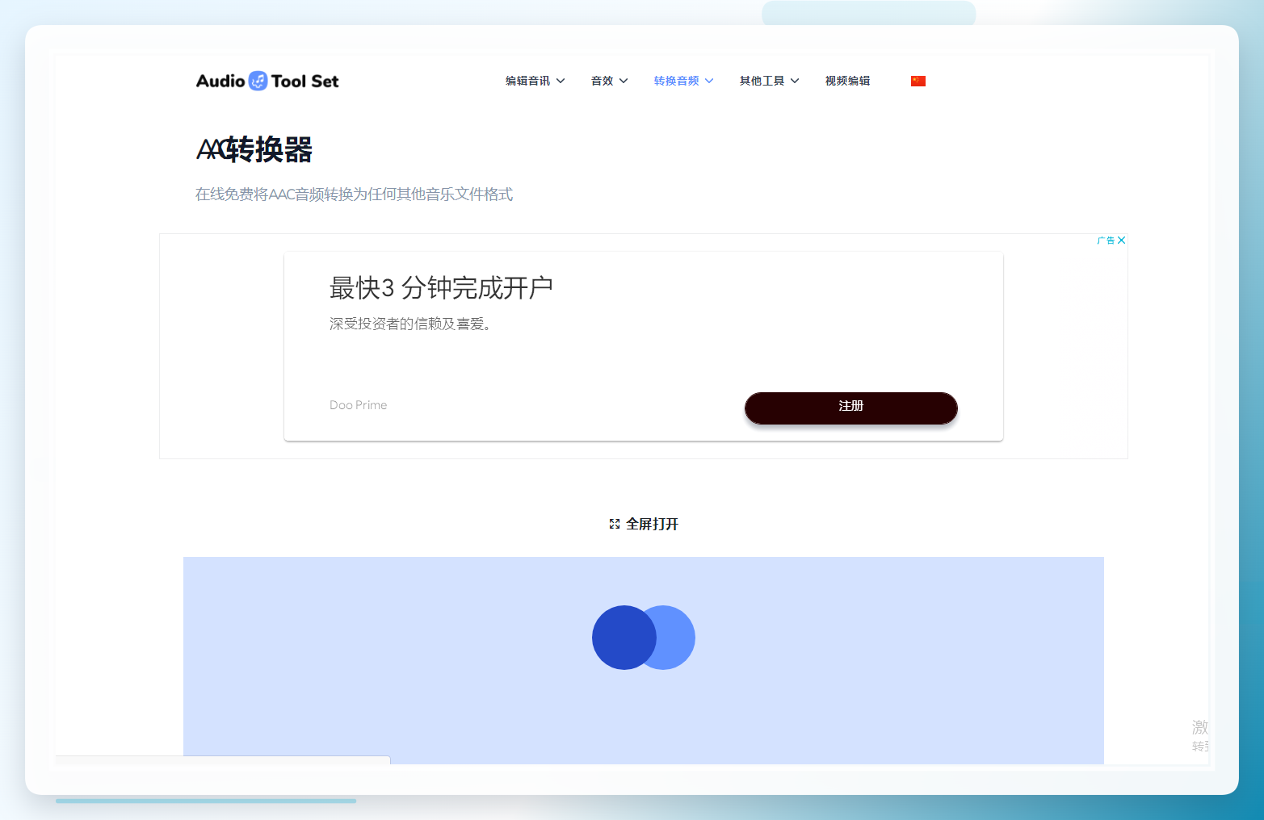Expand the 编辑音讯 chevron arrow
Image resolution: width=1264 pixels, height=820 pixels.
[561, 81]
